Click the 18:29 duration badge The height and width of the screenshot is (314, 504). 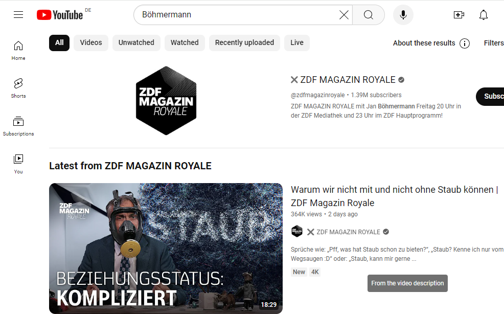coord(269,304)
